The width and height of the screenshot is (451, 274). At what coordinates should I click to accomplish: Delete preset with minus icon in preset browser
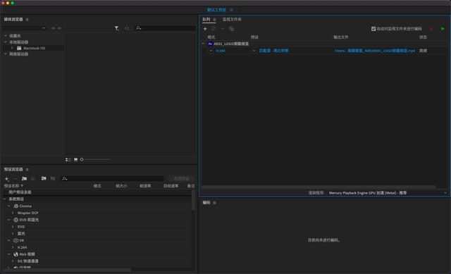[16, 179]
